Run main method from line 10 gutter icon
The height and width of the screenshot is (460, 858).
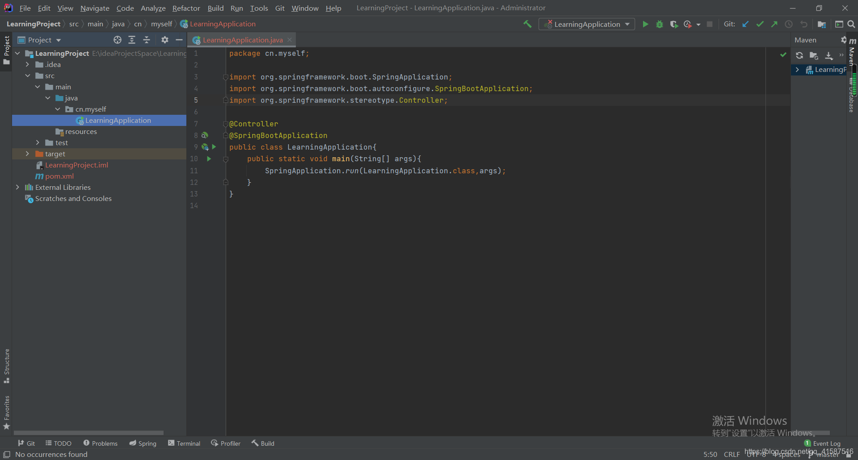click(x=209, y=159)
